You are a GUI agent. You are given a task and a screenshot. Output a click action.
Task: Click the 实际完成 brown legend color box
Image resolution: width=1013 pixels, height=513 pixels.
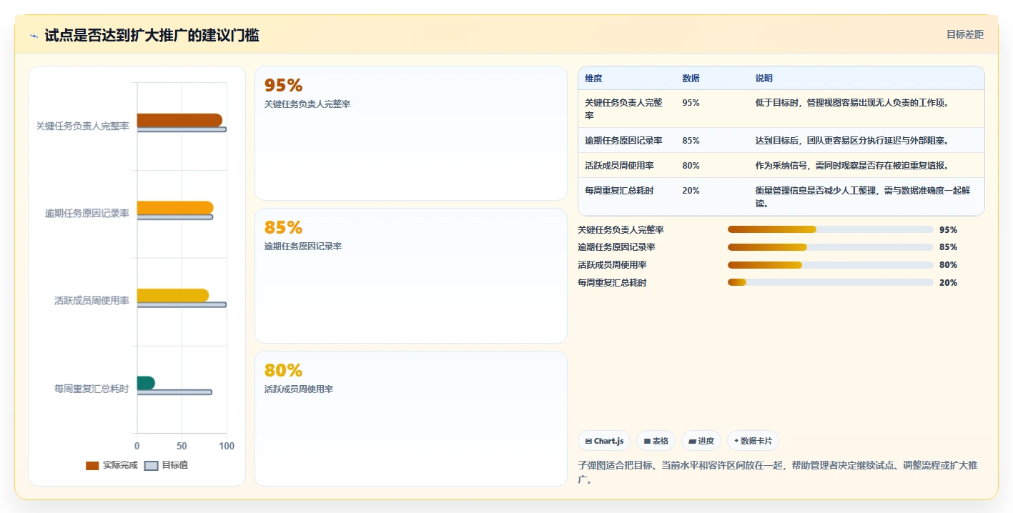[92, 466]
